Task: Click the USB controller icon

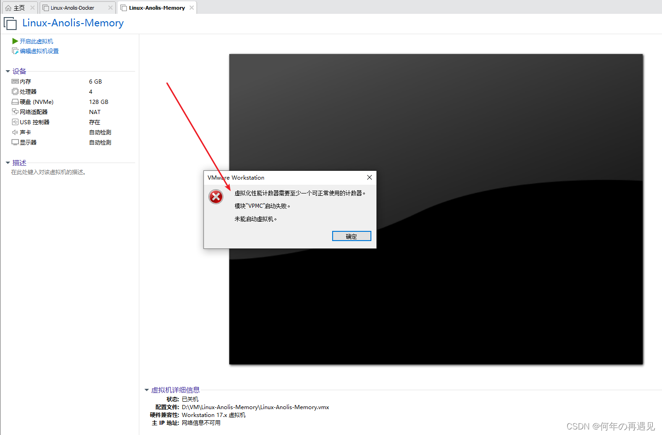Action: click(15, 122)
